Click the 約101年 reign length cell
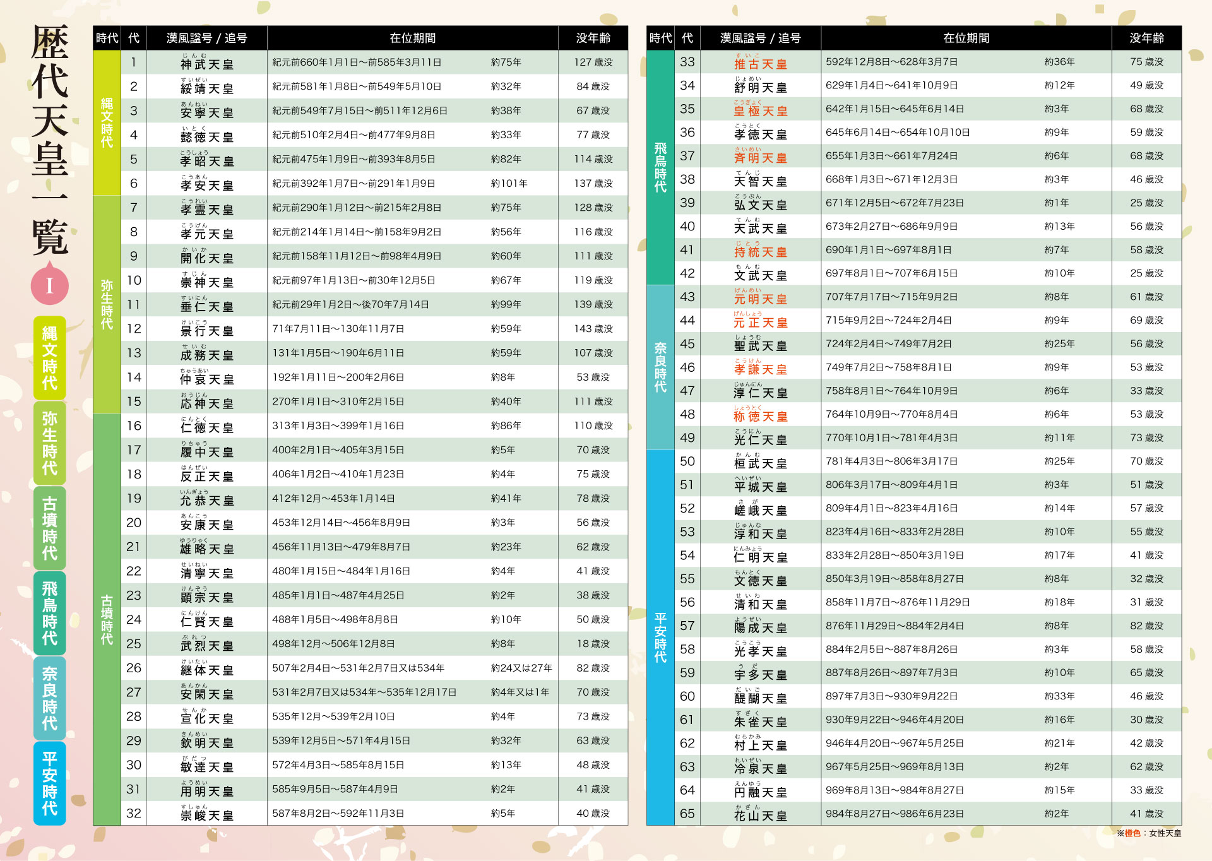 509,183
